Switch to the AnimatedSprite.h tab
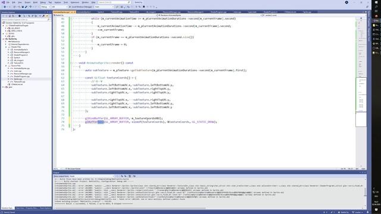Viewport: 381px width, 214px height. tap(83, 12)
